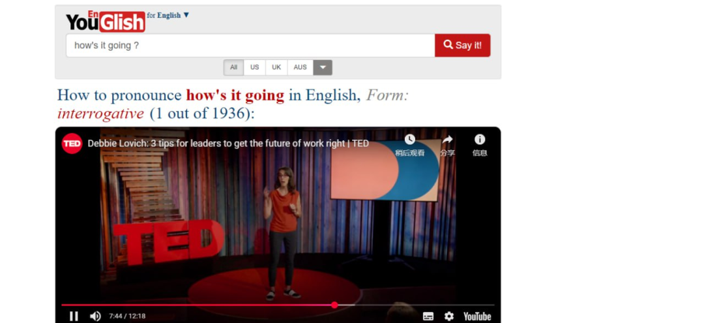The width and height of the screenshot is (704, 323).
Task: Open the 'for English' language dropdown
Action: coord(168,15)
